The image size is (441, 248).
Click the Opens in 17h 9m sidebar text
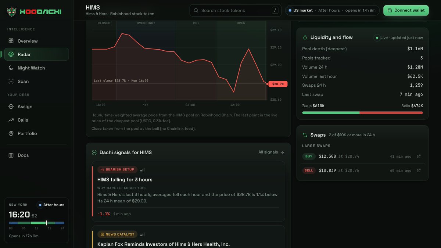pyautogui.click(x=24, y=236)
